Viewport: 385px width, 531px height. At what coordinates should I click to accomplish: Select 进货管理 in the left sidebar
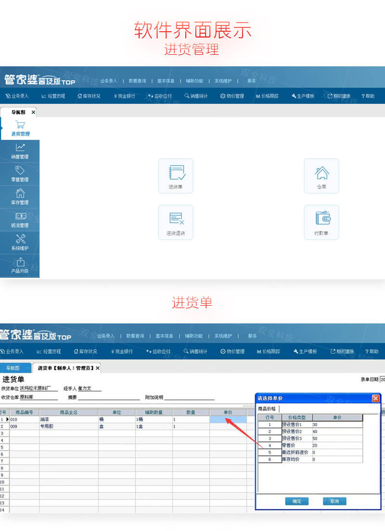pos(20,128)
